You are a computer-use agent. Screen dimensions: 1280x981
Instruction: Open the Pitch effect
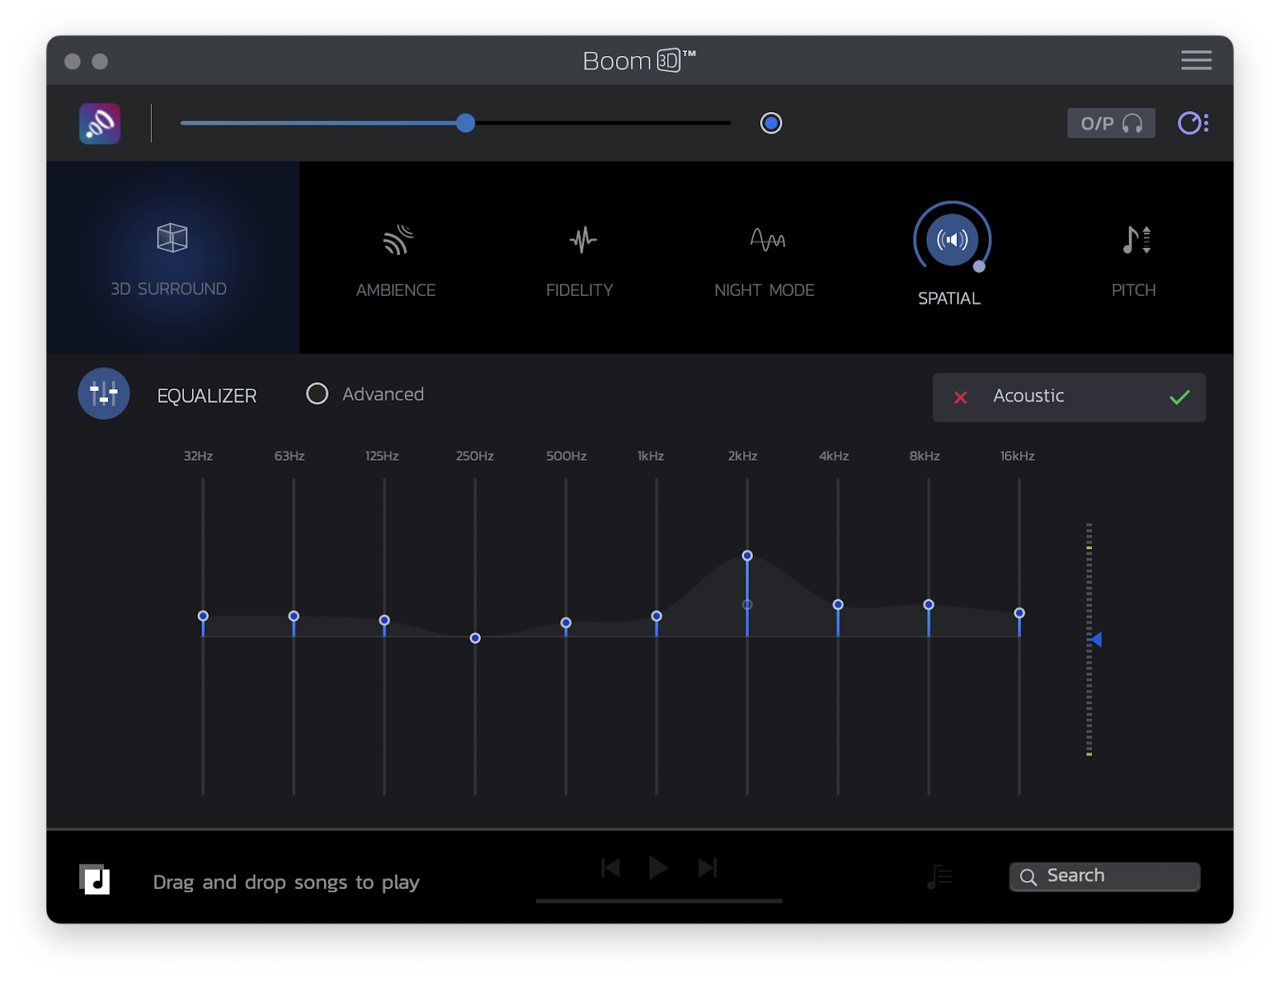coord(1135,240)
